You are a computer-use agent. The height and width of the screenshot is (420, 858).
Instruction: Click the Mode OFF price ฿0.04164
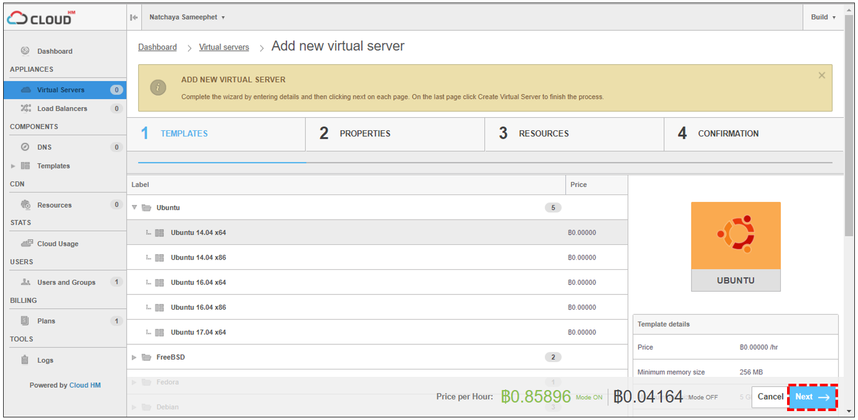[648, 397]
